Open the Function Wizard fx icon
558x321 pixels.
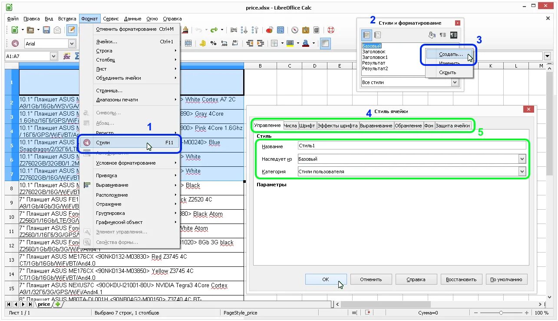67,56
